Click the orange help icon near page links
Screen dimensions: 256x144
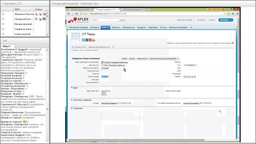(233, 43)
